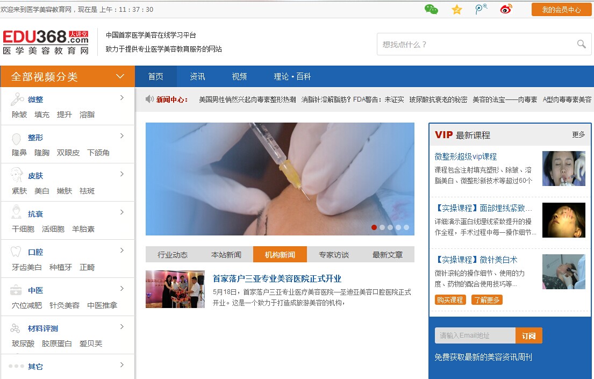The width and height of the screenshot is (594, 379).
Task: Click the 购买课程 button
Action: pos(450,300)
